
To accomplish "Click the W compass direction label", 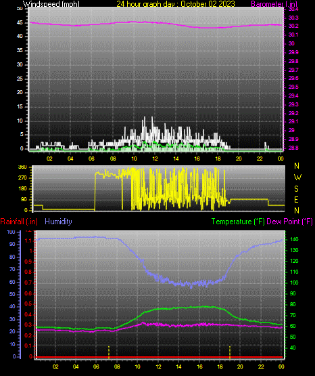I will [x=297, y=177].
